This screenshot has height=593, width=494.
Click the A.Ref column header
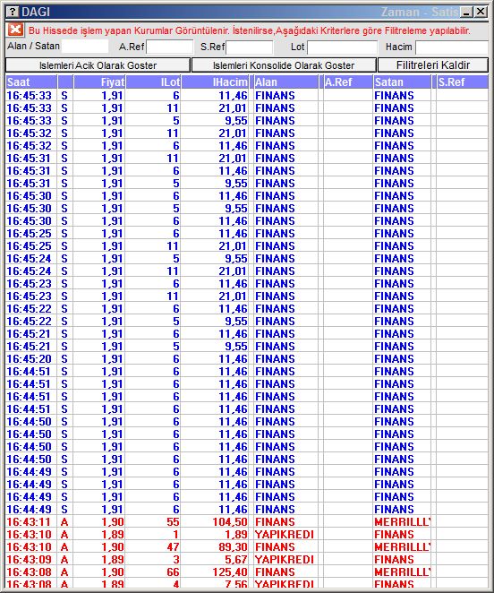(x=348, y=82)
